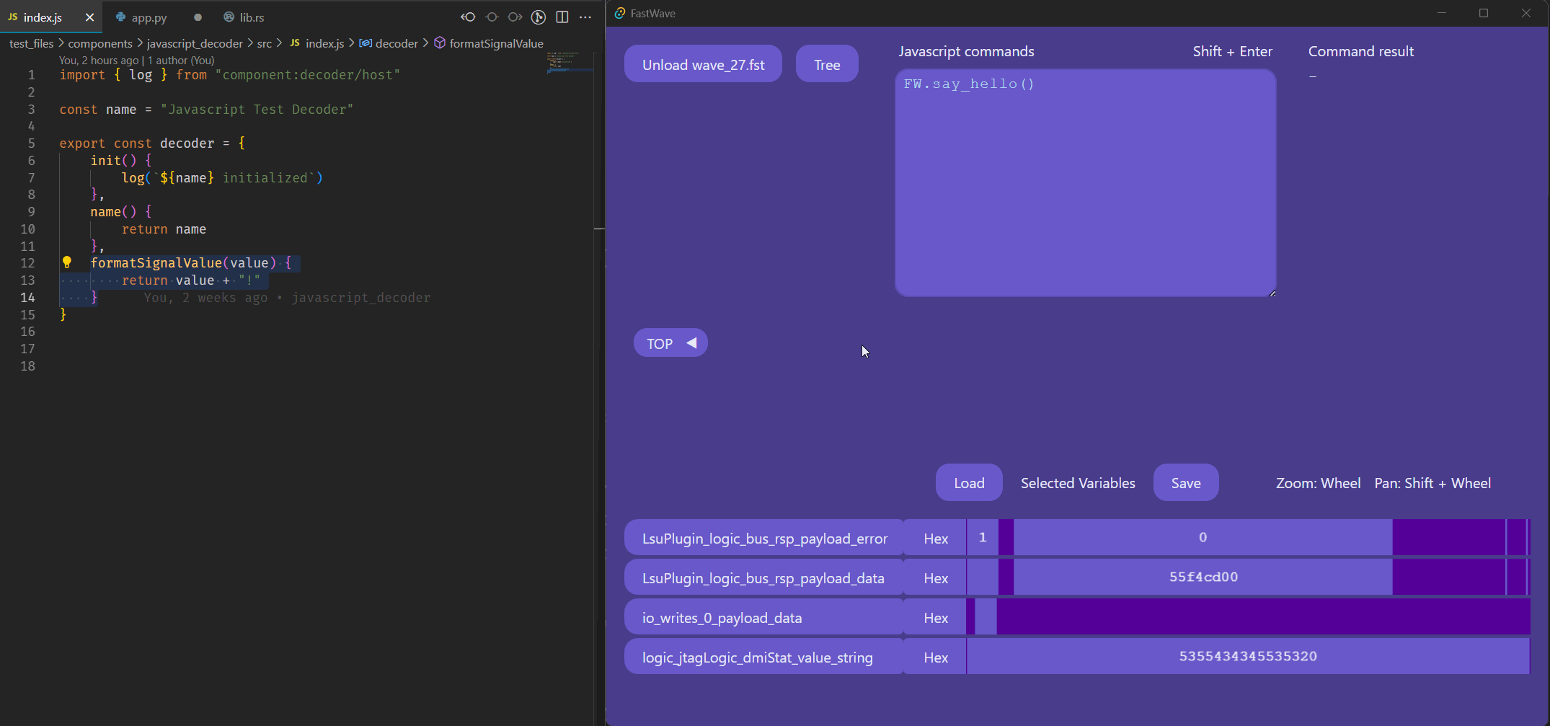
Task: Grab the textarea resize handle corner
Action: 1272,293
